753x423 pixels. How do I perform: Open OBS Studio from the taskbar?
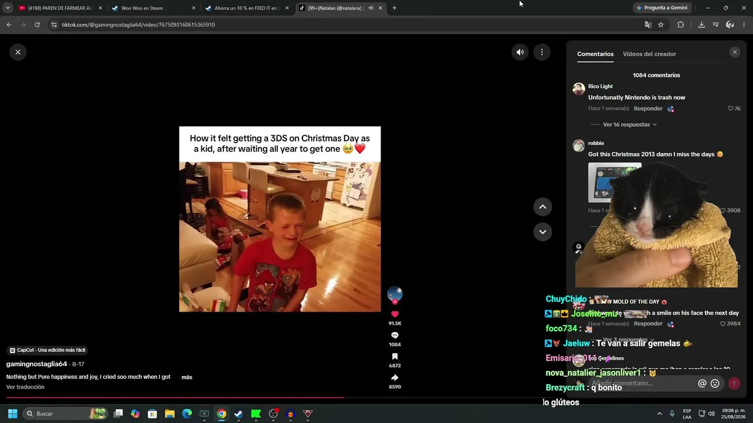(273, 414)
